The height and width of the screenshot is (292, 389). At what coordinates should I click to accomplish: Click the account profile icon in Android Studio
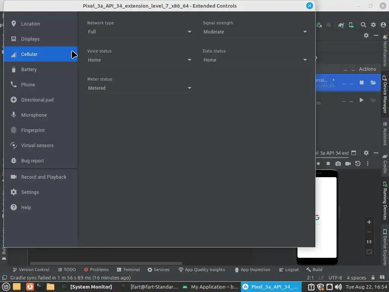[x=383, y=25]
